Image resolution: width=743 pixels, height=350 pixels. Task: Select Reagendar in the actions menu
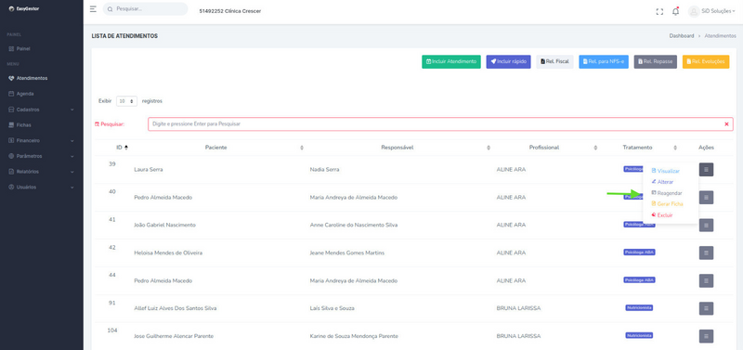[x=667, y=193]
